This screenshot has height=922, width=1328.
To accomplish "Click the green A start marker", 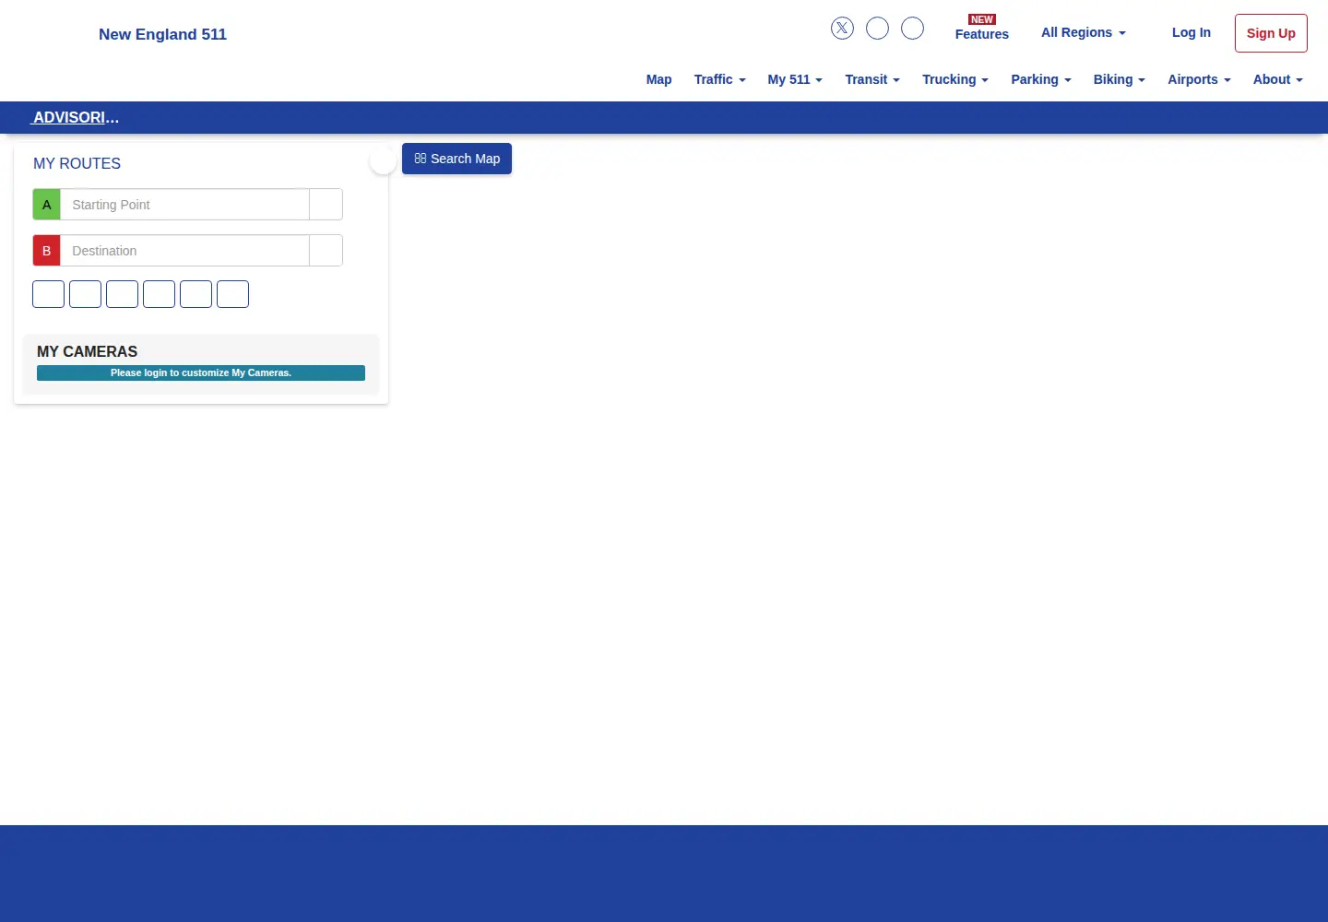I will click(47, 205).
